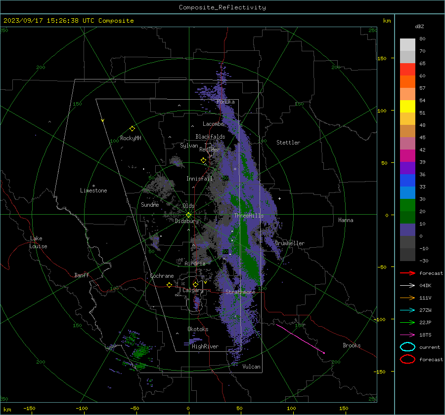Choose the dark grey -10 dBZ swatch
The height and width of the screenshot is (415, 445).
407,254
